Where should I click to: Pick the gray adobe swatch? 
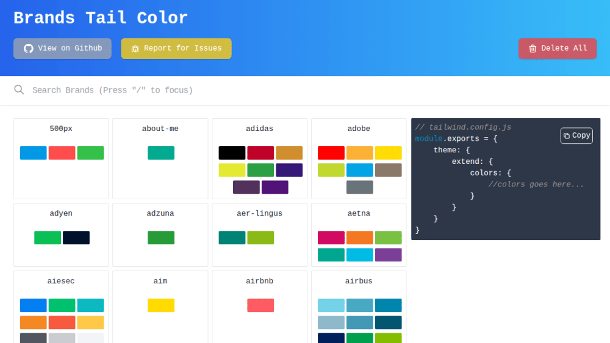[360, 187]
